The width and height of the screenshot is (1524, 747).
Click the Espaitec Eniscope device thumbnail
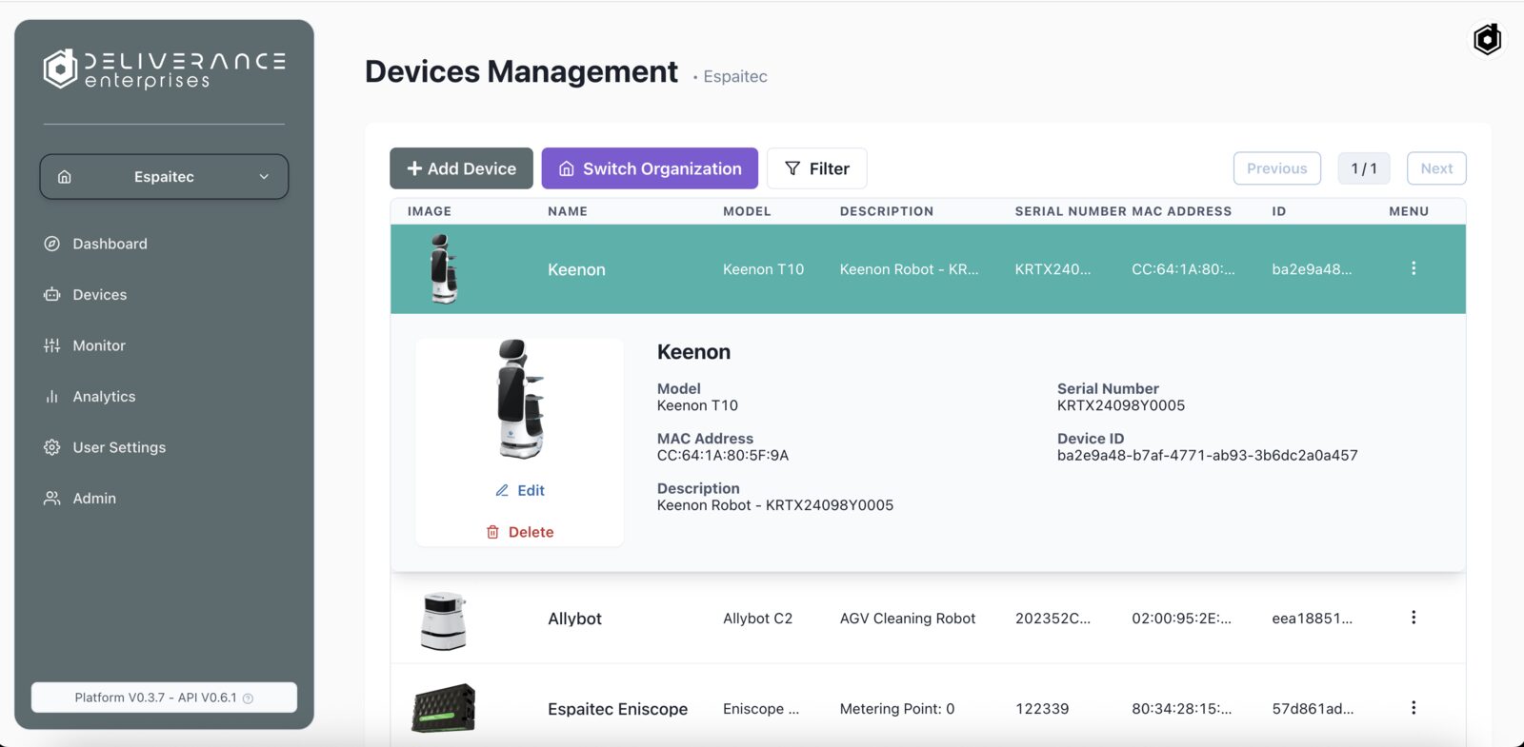click(x=444, y=708)
